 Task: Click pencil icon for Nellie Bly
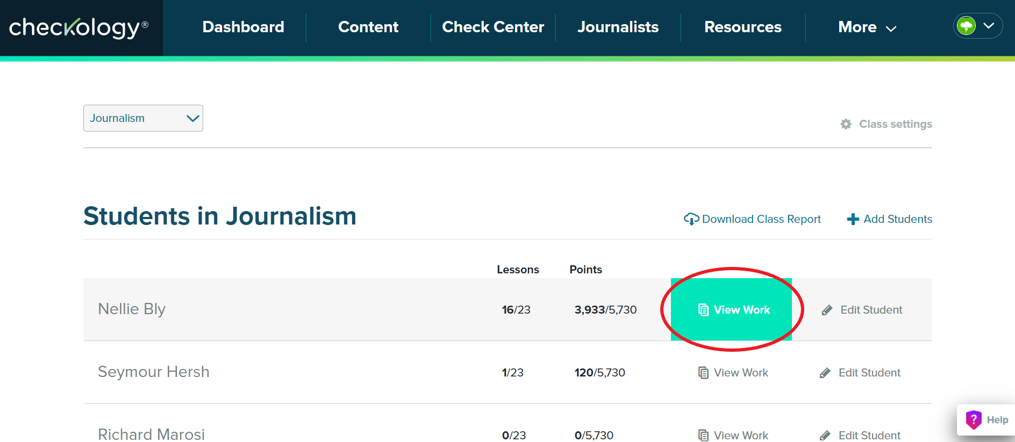click(827, 310)
